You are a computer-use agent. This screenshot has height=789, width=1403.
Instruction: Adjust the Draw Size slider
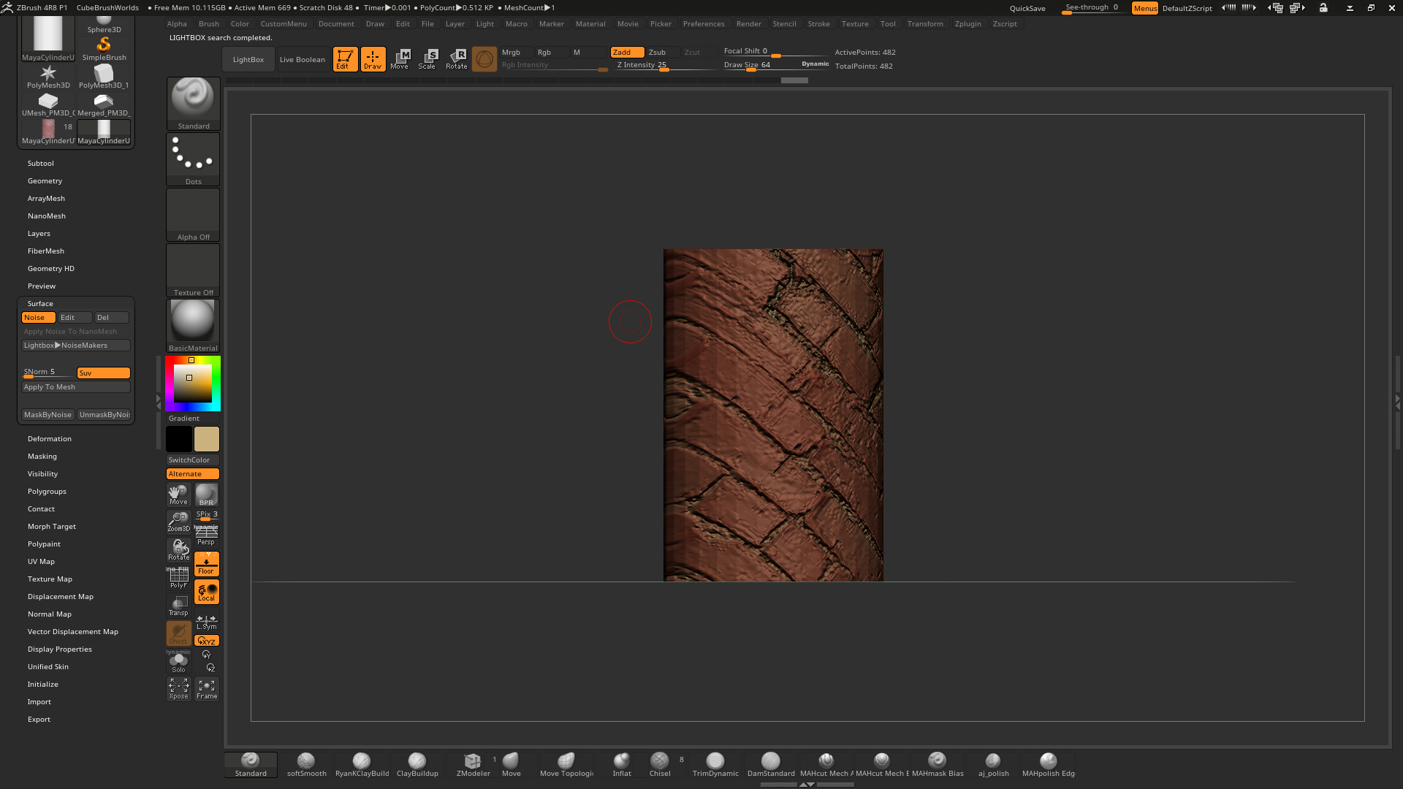(x=760, y=65)
